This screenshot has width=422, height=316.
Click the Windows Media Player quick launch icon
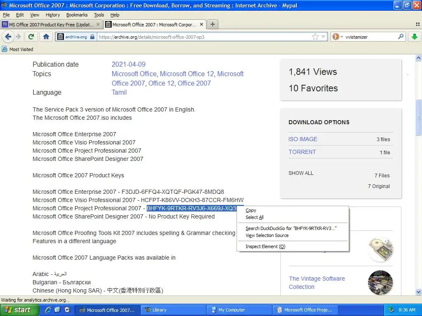(x=67, y=310)
